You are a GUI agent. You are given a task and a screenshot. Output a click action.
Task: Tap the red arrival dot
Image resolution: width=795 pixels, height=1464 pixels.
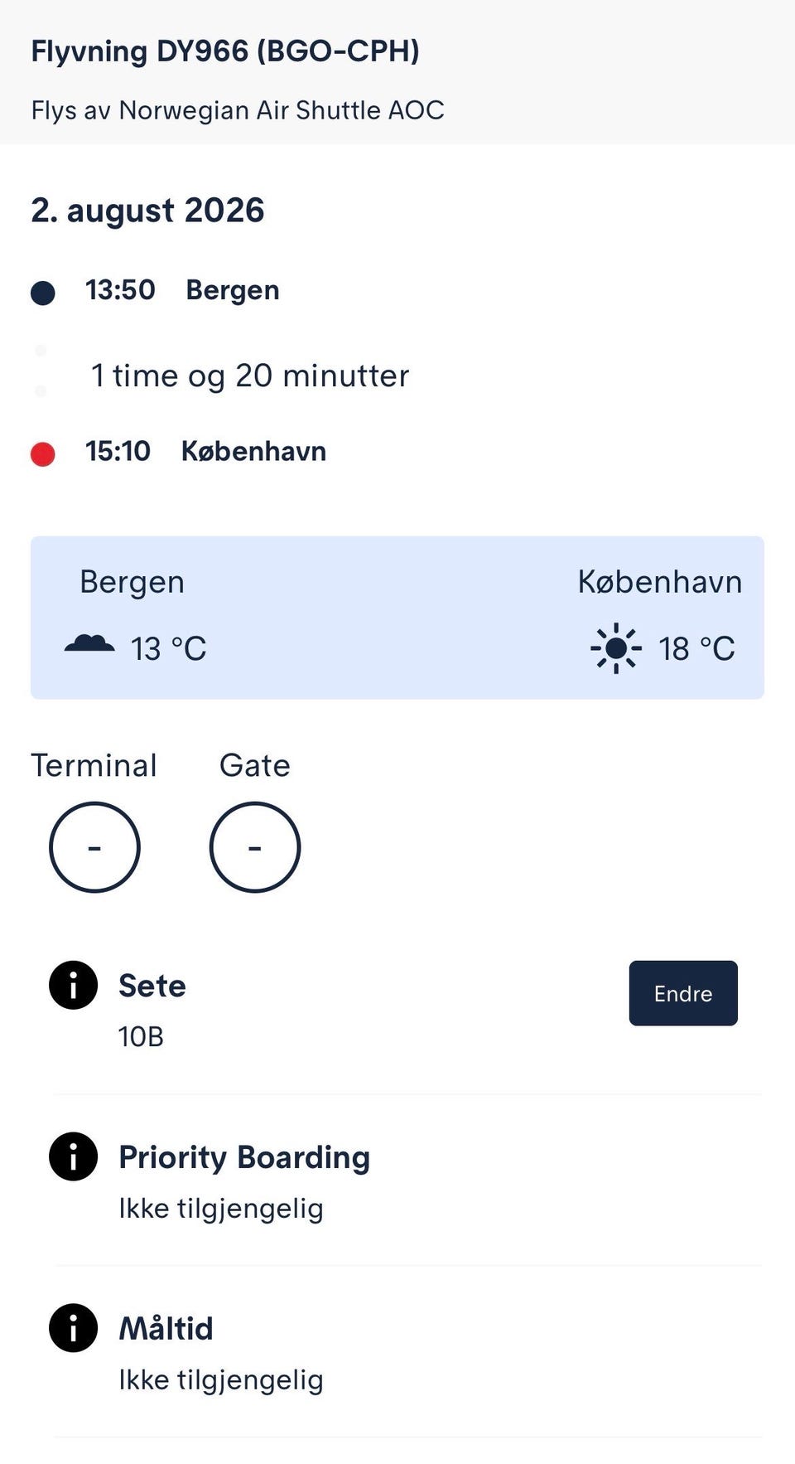click(43, 454)
